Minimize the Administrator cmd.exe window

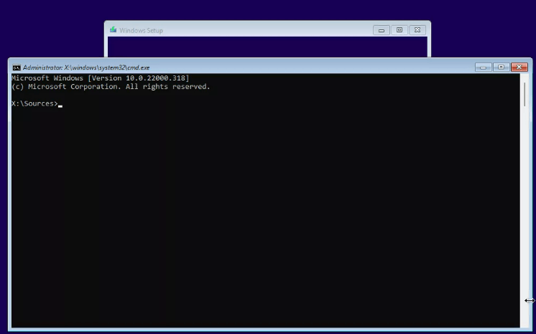coord(483,68)
